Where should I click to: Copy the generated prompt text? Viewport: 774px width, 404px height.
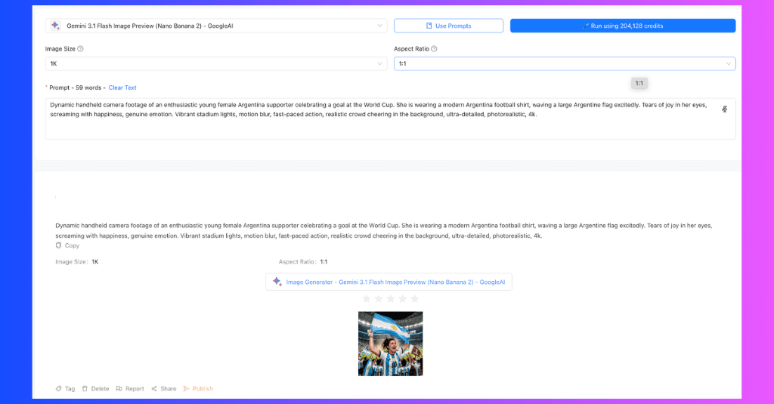[x=67, y=245]
